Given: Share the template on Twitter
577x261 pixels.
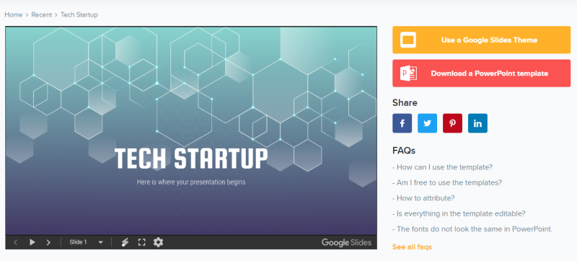Looking at the screenshot, I should click(x=427, y=123).
